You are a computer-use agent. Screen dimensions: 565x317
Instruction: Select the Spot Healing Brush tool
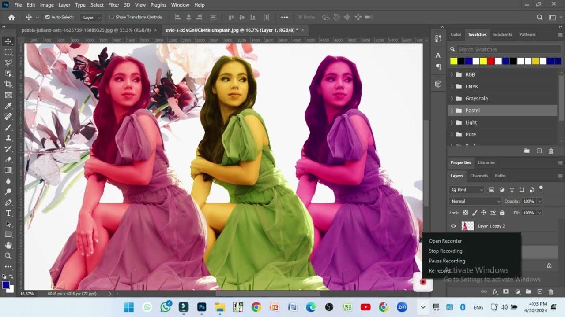click(8, 117)
